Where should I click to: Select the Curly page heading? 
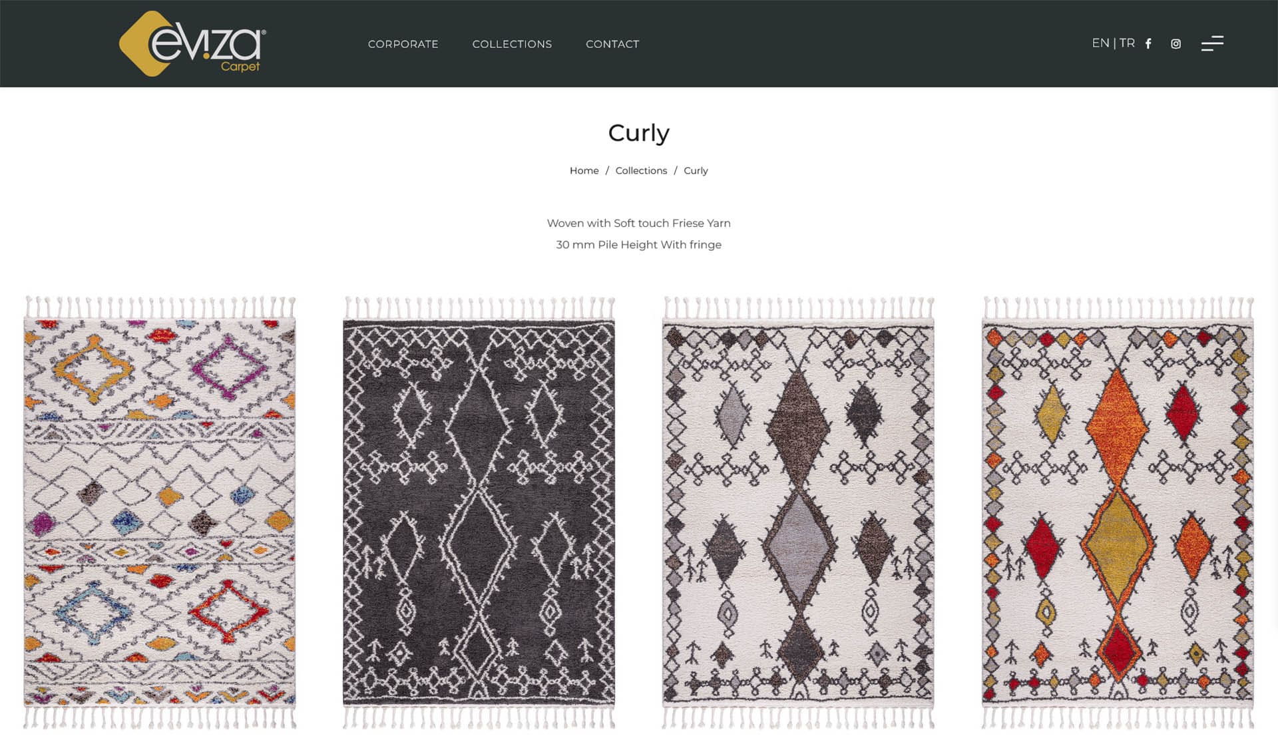(x=638, y=133)
